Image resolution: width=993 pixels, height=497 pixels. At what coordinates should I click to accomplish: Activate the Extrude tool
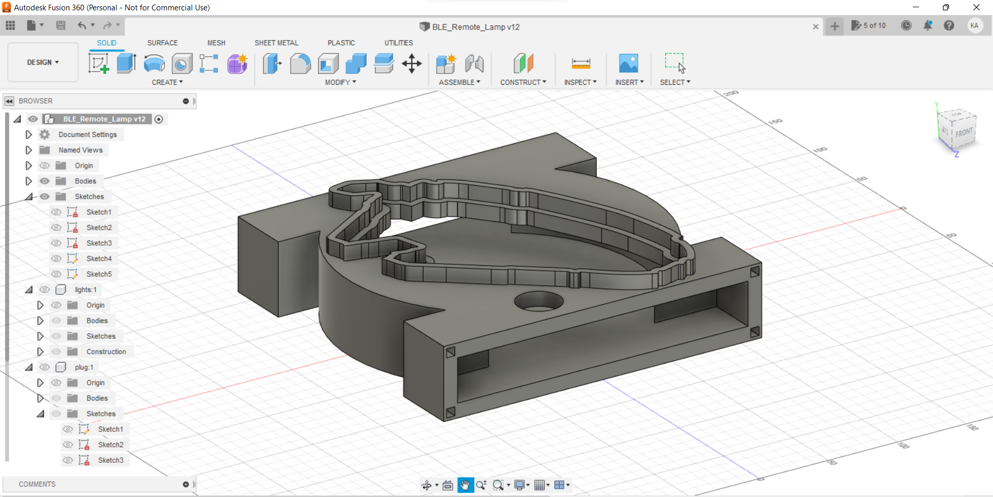click(x=126, y=63)
